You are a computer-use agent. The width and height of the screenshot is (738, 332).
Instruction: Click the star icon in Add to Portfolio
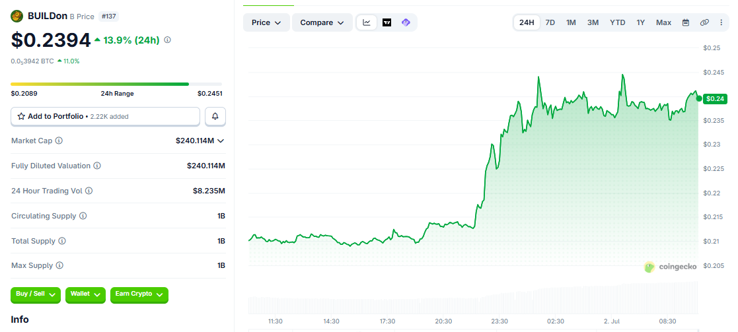coord(21,116)
